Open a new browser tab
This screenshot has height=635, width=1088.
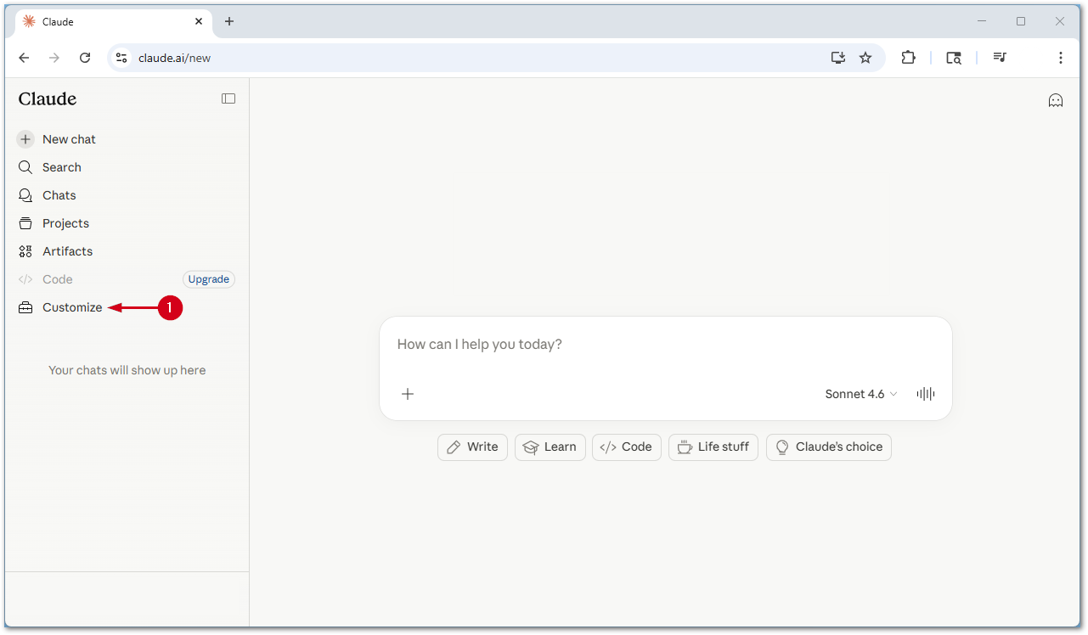(x=229, y=21)
